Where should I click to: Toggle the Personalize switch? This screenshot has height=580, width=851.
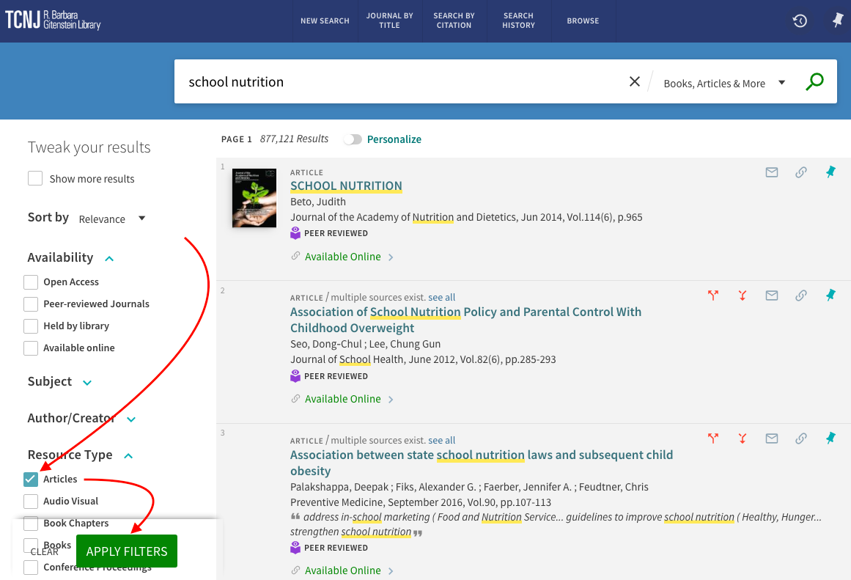(353, 139)
